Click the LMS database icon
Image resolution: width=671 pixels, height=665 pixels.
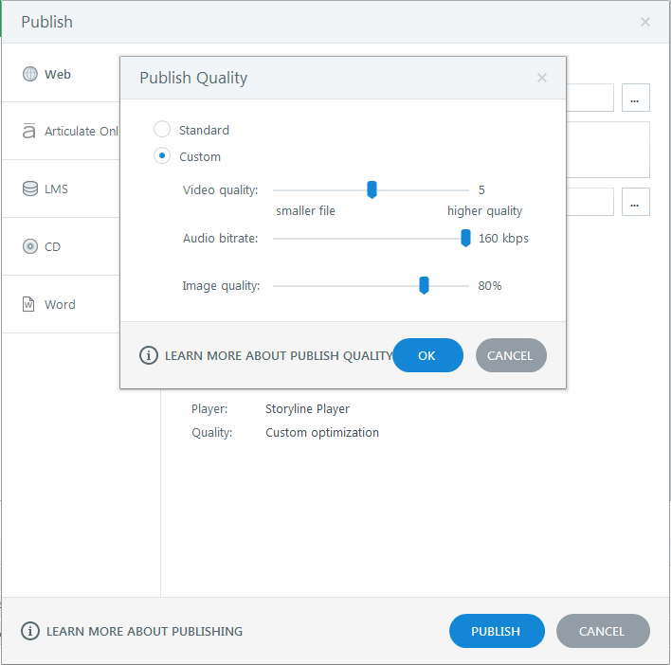point(29,189)
